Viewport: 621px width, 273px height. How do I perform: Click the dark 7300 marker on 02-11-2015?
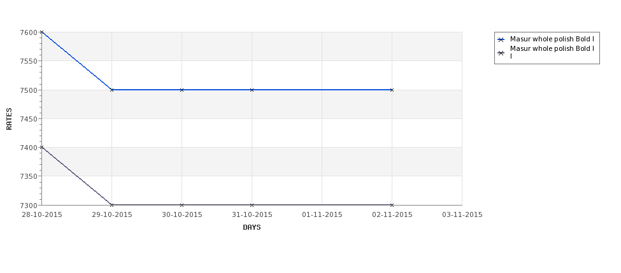click(x=392, y=205)
